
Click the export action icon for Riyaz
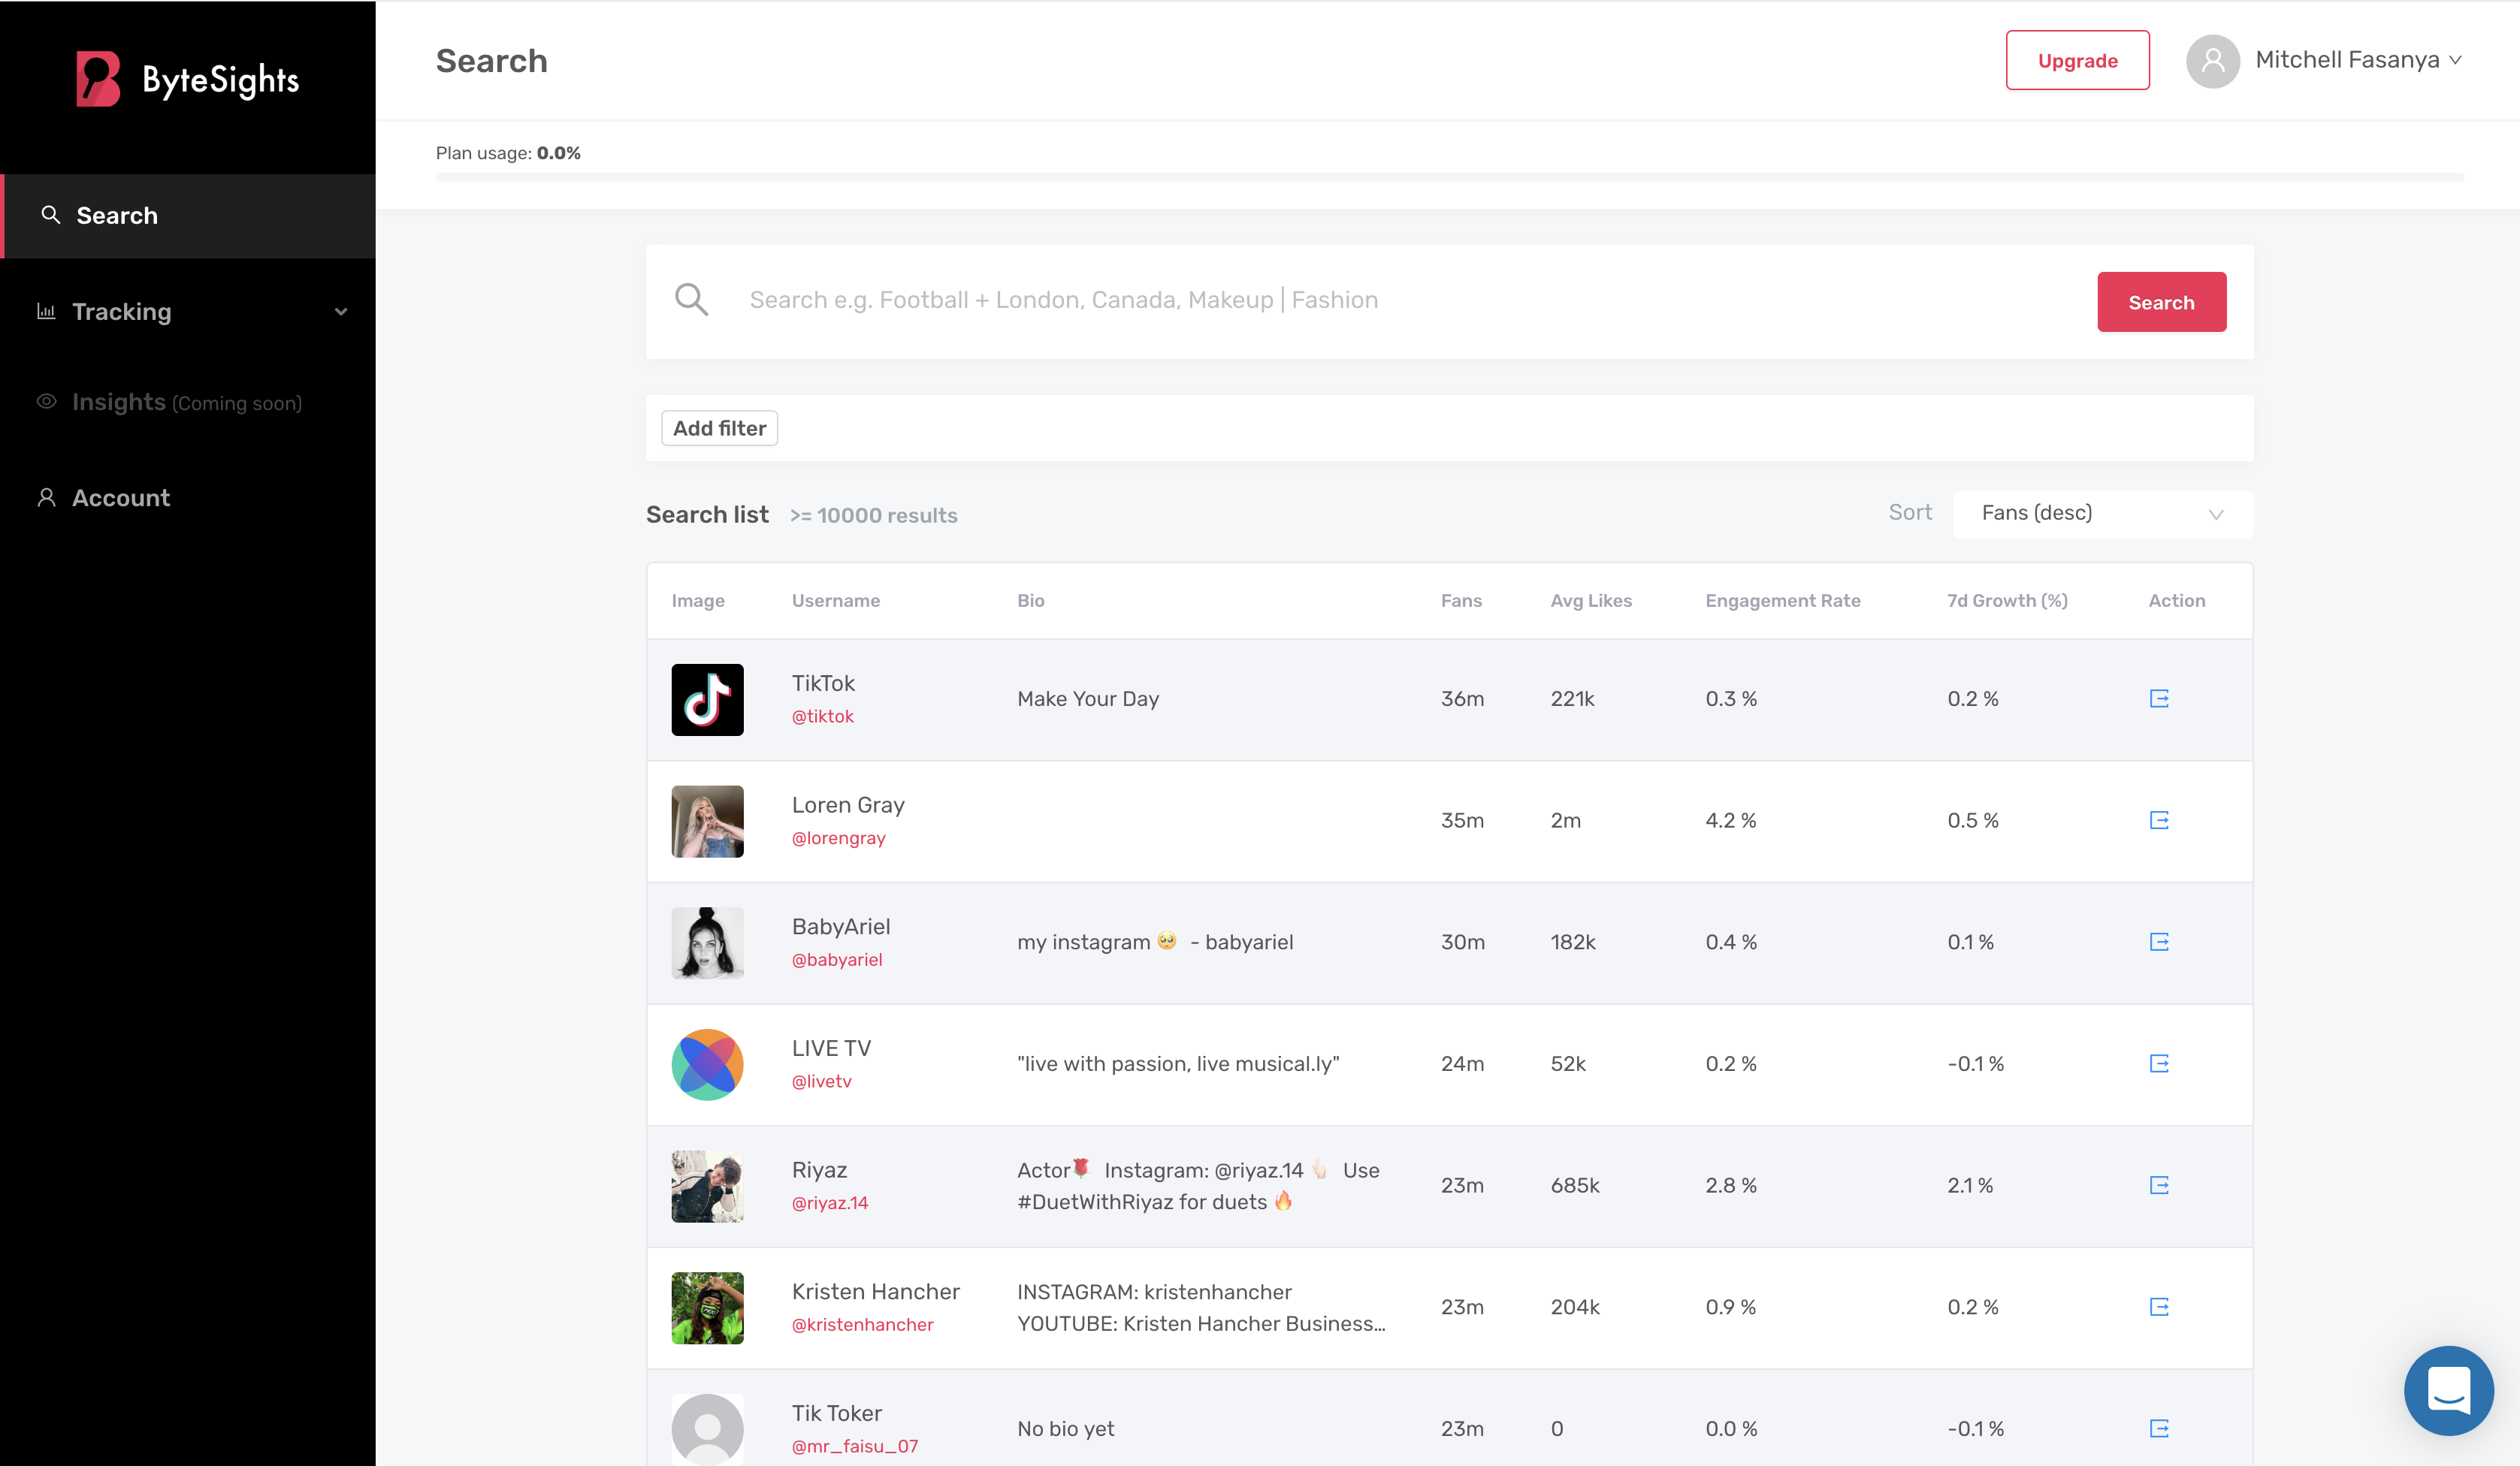[x=2159, y=1186]
